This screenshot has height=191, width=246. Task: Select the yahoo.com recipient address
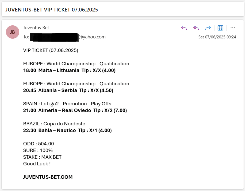[x=68, y=37]
